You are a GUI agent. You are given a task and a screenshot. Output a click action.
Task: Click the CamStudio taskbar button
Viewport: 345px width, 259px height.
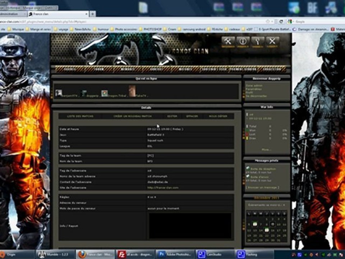[215, 254]
